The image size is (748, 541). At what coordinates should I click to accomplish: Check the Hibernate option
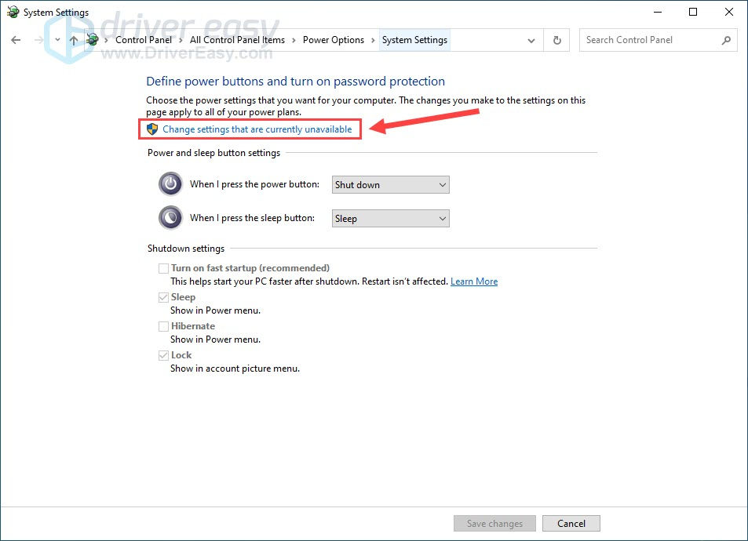click(x=163, y=326)
